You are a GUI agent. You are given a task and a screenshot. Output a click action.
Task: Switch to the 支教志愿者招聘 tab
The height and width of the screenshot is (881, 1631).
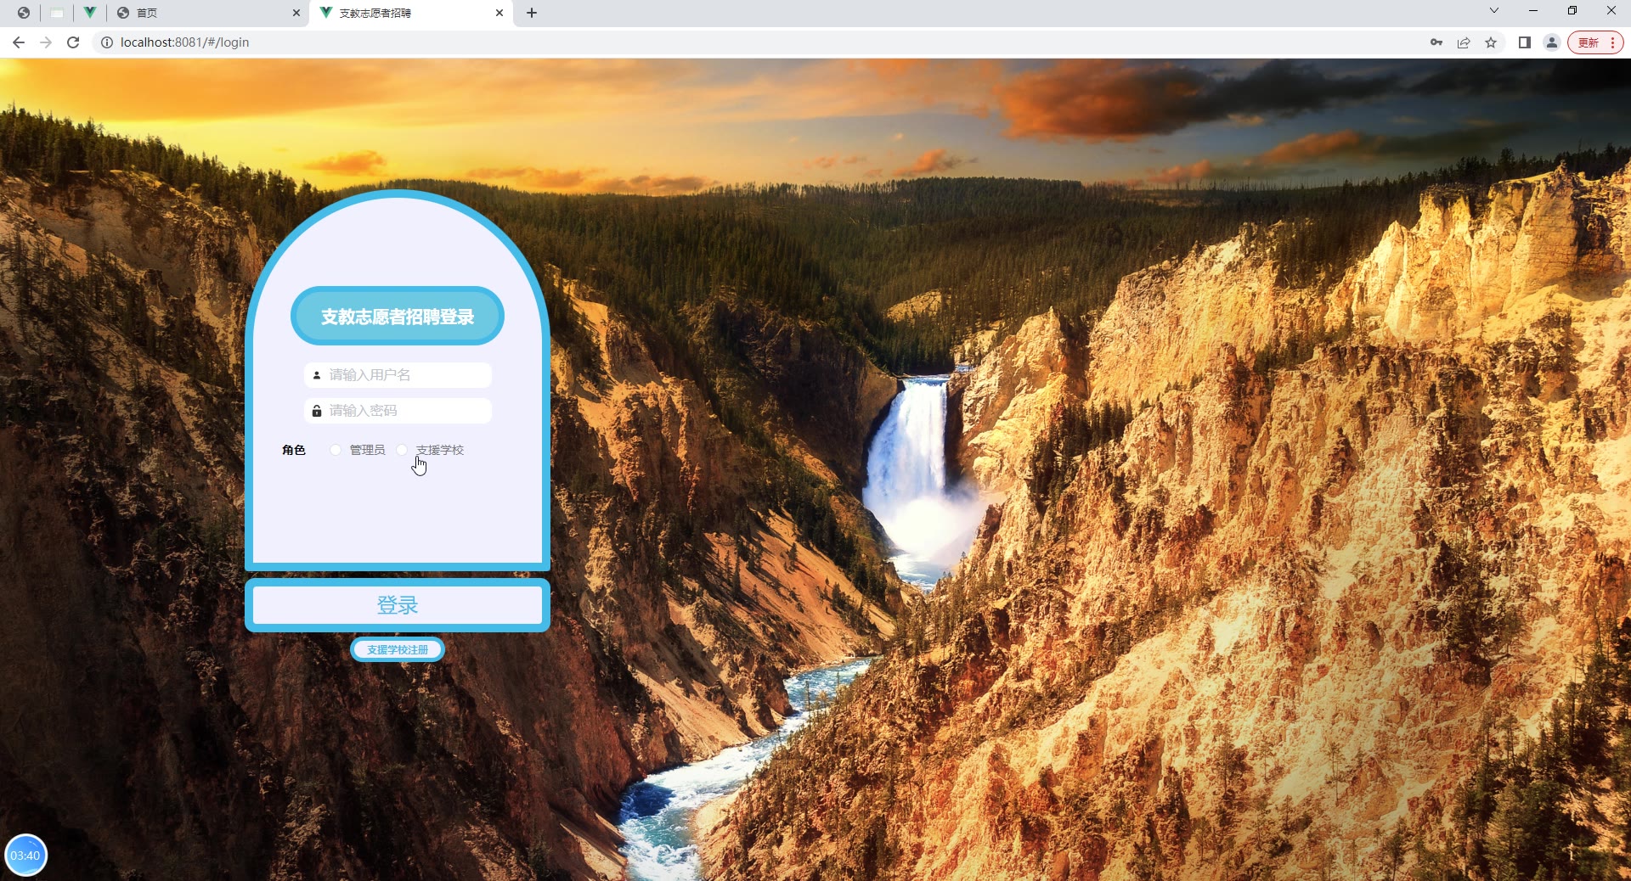pos(412,13)
